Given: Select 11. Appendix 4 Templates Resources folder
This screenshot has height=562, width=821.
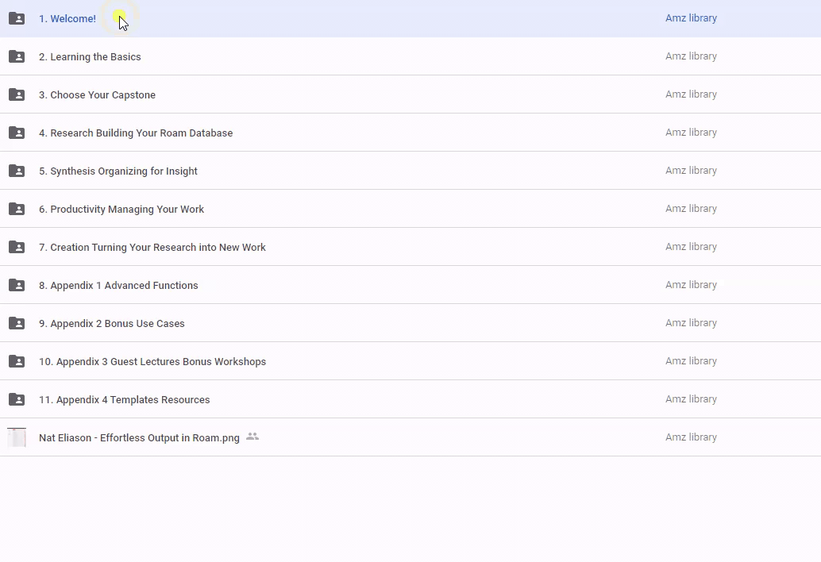Looking at the screenshot, I should (125, 400).
